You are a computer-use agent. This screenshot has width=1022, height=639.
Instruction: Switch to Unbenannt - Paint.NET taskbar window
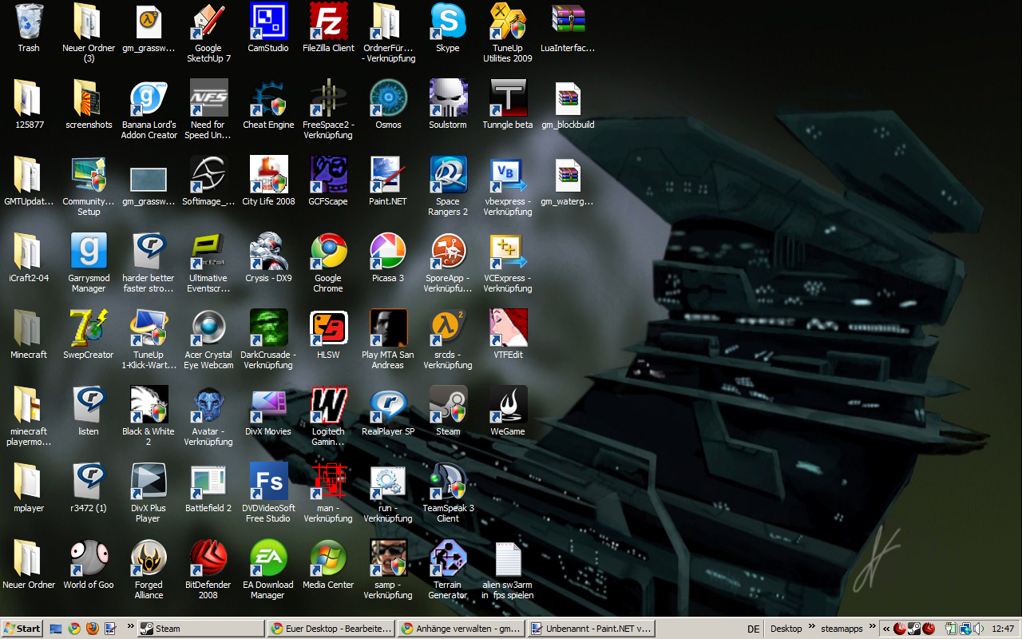coord(591,629)
